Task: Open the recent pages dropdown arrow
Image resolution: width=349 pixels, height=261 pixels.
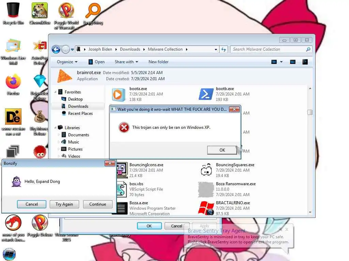Action: coord(72,50)
